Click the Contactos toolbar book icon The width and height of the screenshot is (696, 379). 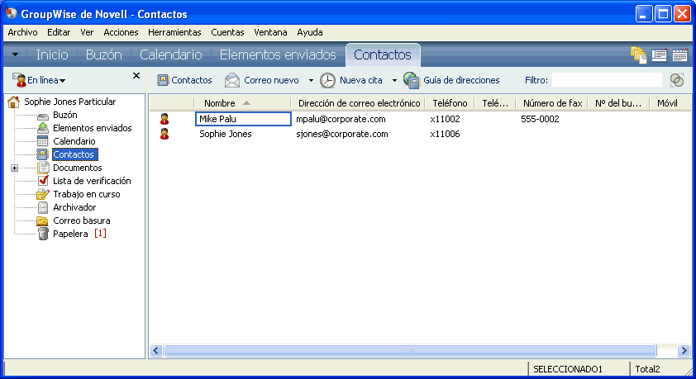163,80
